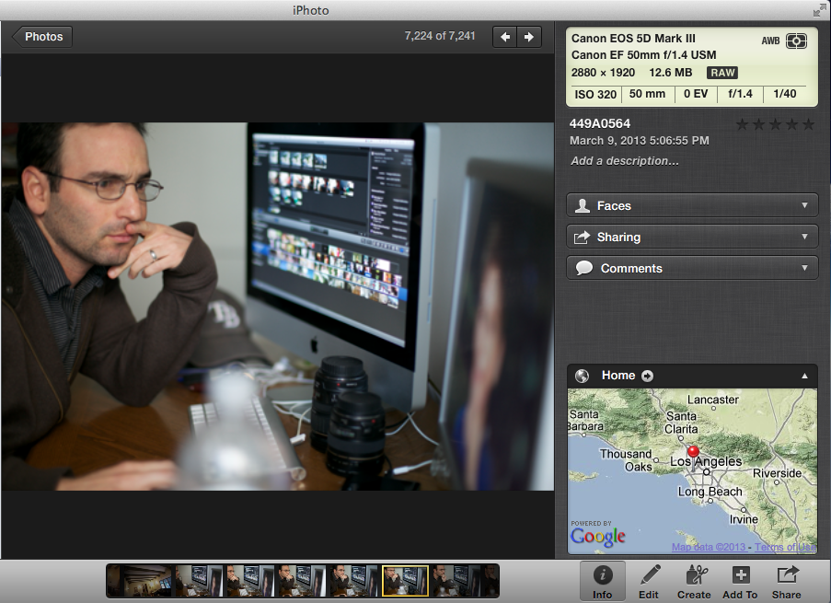Open the Edit pencil tool
This screenshot has height=603, width=831.
tap(649, 581)
